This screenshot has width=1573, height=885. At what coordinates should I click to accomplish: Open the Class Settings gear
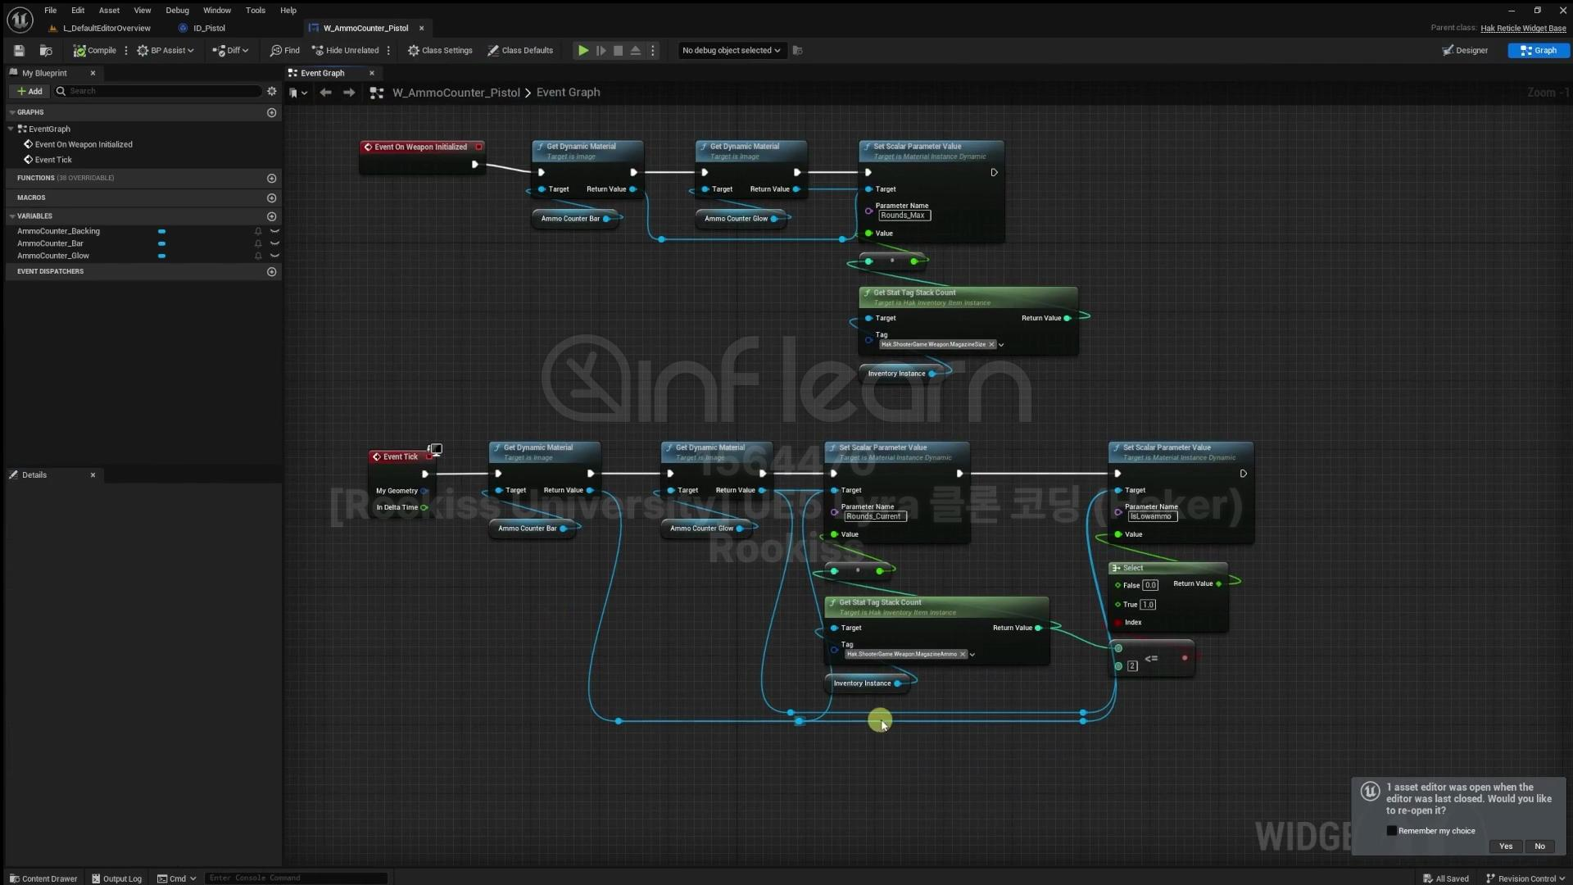click(x=413, y=51)
